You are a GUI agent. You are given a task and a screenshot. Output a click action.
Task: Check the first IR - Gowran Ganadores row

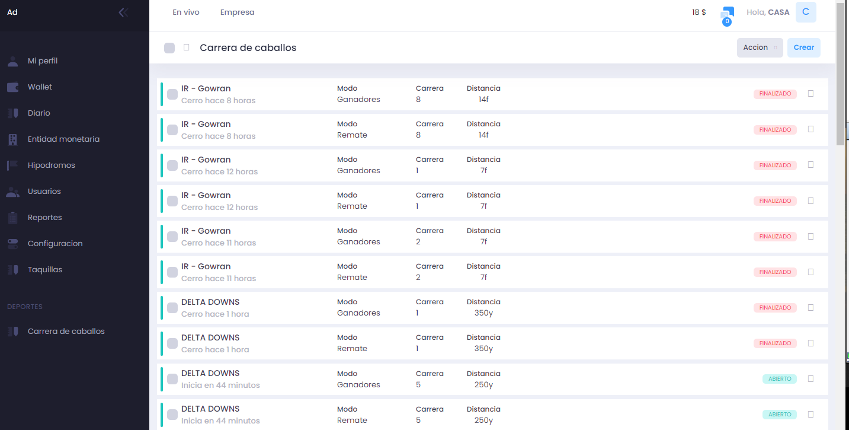pyautogui.click(x=172, y=94)
